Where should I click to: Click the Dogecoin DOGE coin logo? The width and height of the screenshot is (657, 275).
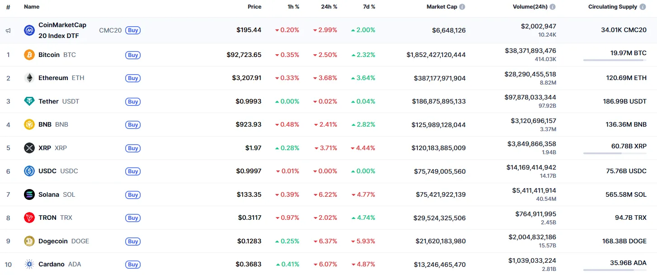click(29, 241)
